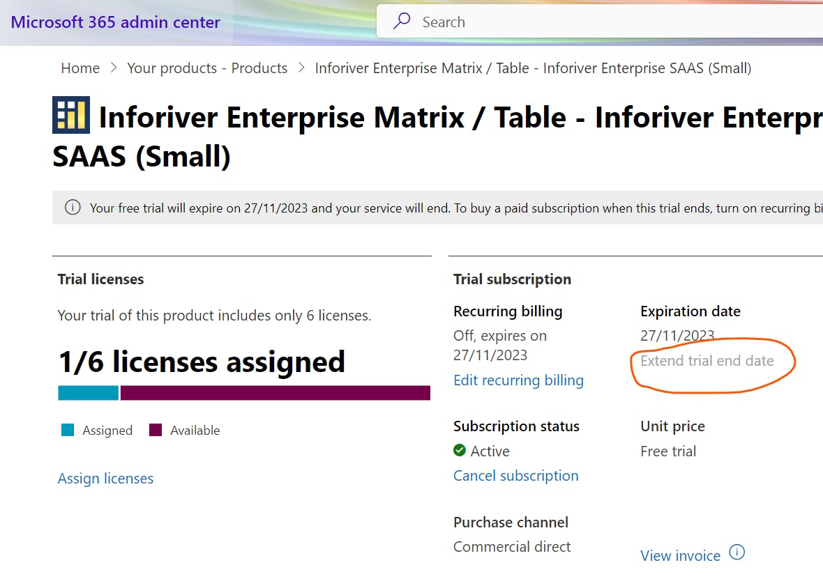Click the info icon beside View invoice
823x588 pixels.
click(737, 553)
